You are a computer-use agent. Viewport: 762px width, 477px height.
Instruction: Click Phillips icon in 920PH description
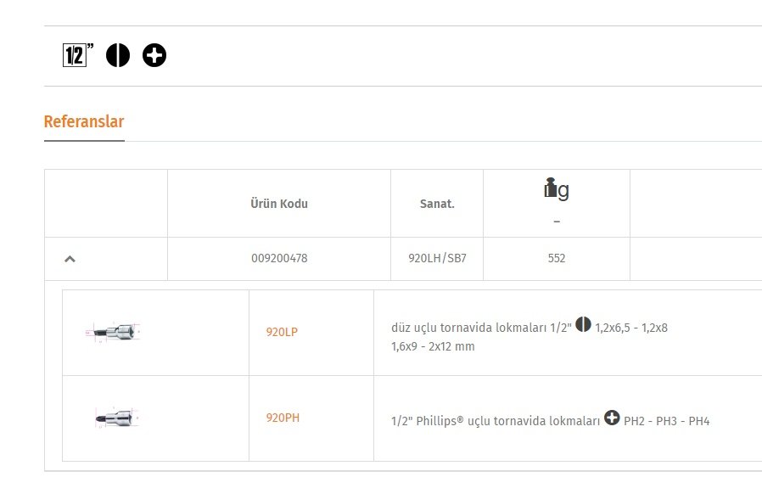[x=612, y=418]
